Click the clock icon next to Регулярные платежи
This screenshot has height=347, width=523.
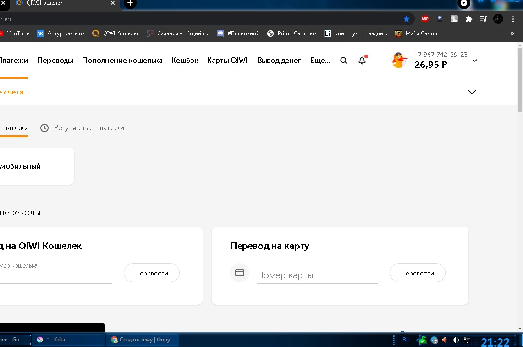44,128
